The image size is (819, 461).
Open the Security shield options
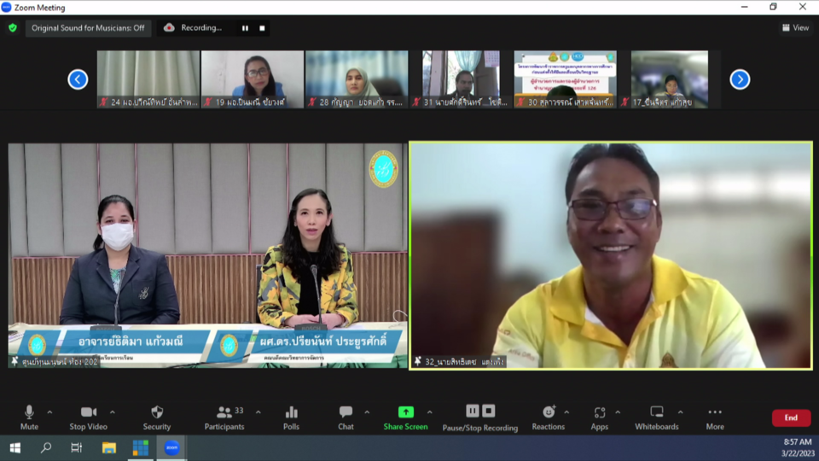[157, 417]
